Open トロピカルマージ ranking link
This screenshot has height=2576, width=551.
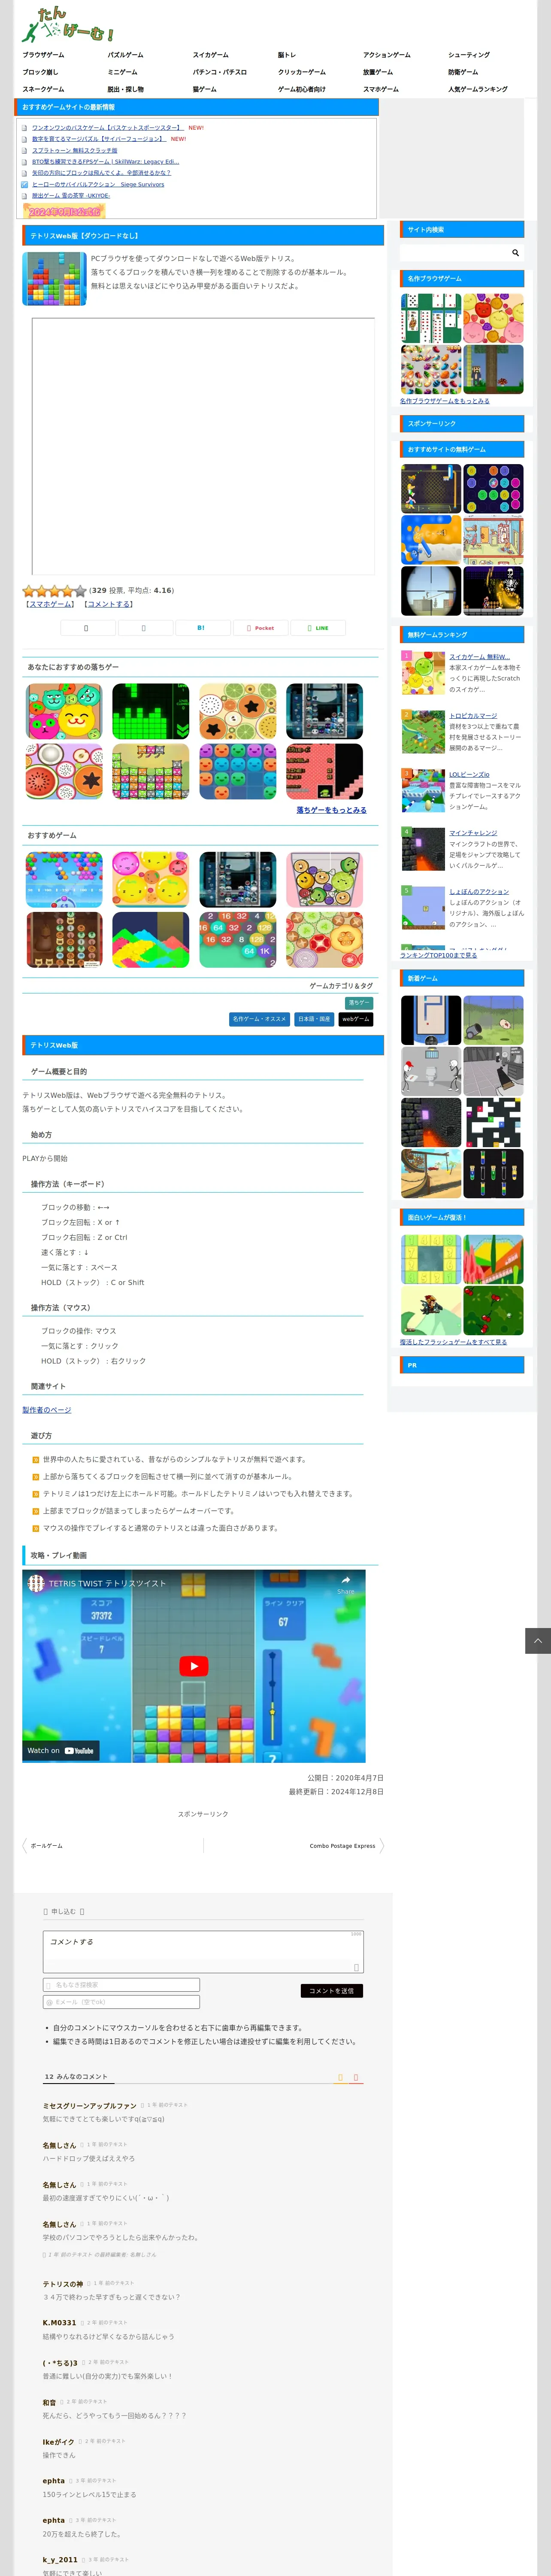coord(473,716)
